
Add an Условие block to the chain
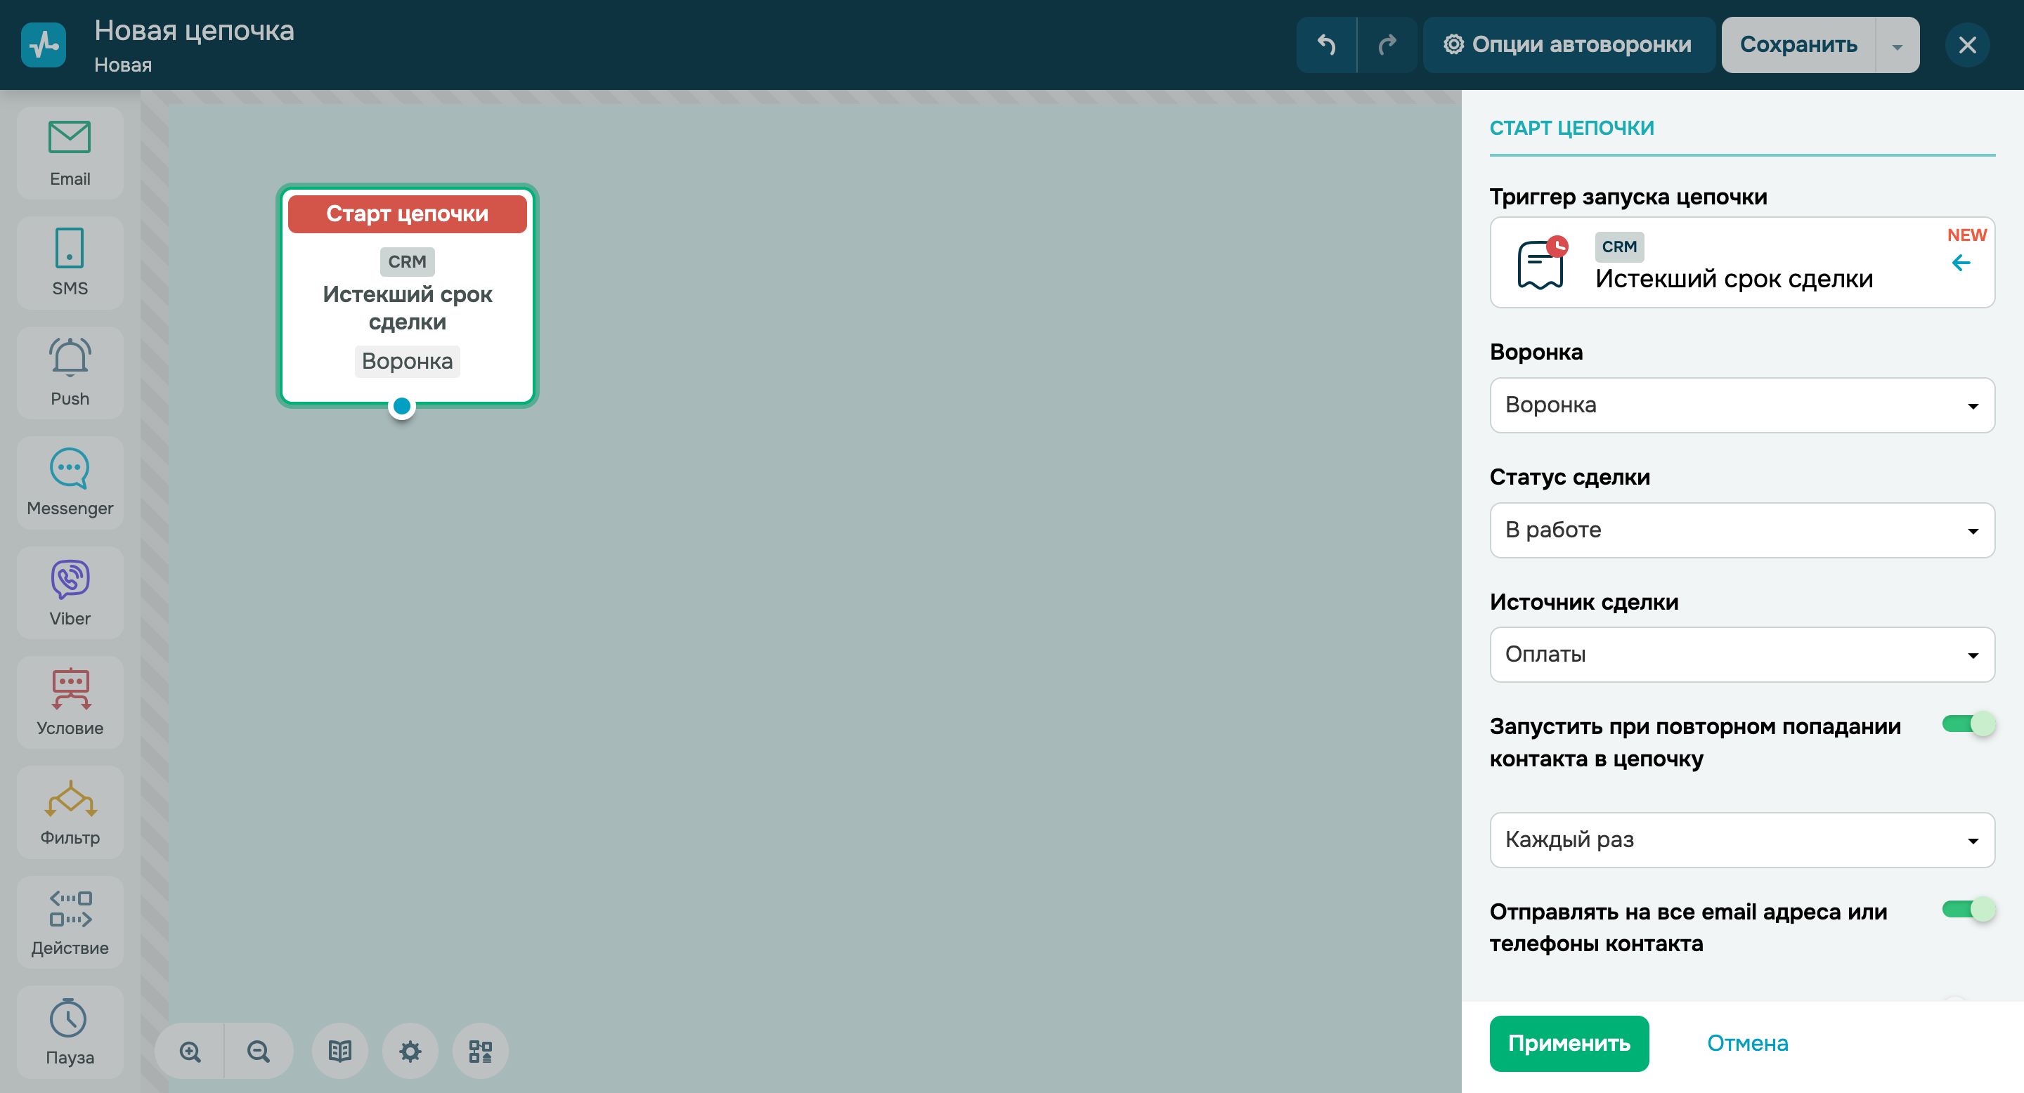pyautogui.click(x=69, y=701)
